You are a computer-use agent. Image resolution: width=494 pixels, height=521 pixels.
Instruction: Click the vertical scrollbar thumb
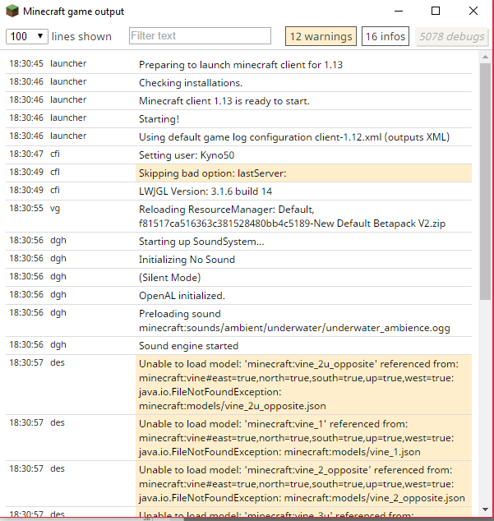(485, 181)
